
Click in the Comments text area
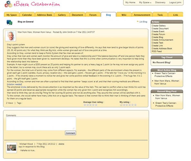pos(41,124)
